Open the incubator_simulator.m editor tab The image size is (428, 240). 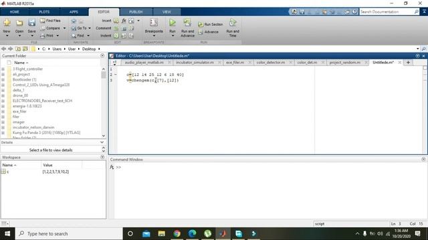click(x=195, y=63)
